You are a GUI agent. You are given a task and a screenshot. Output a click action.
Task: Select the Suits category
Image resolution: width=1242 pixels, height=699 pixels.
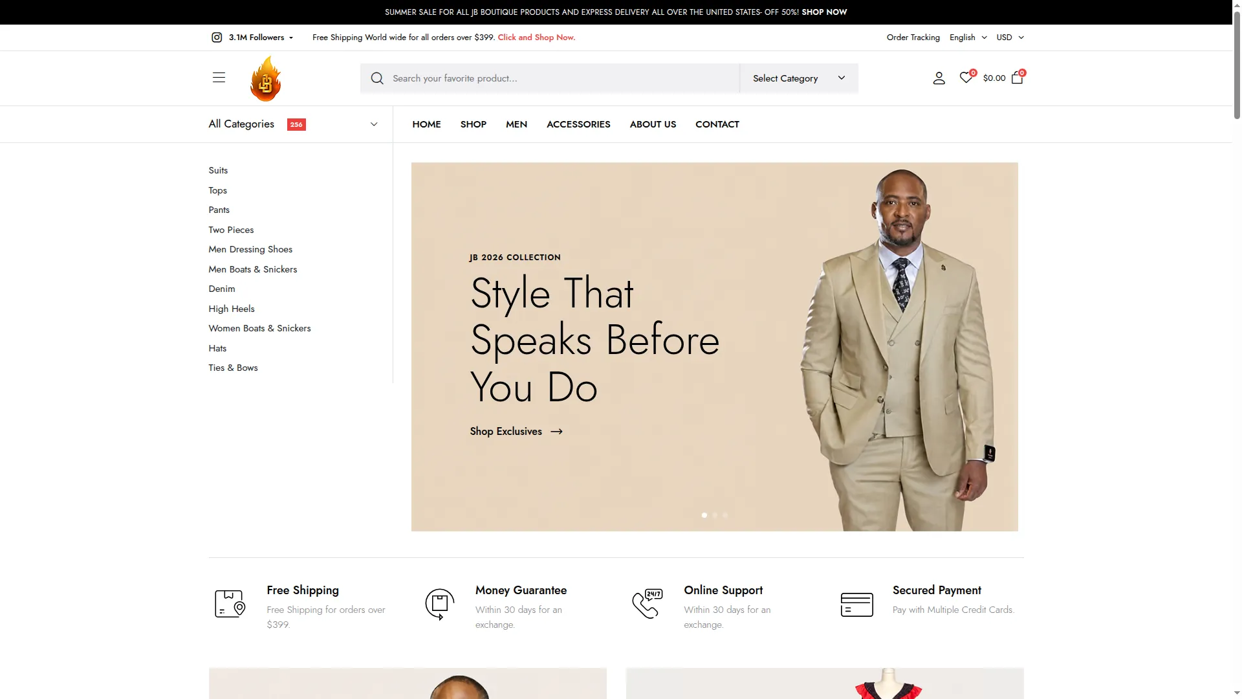[x=218, y=170]
